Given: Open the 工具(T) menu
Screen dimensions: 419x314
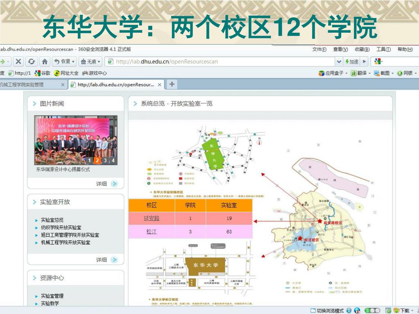Looking at the screenshot, I should 383,49.
